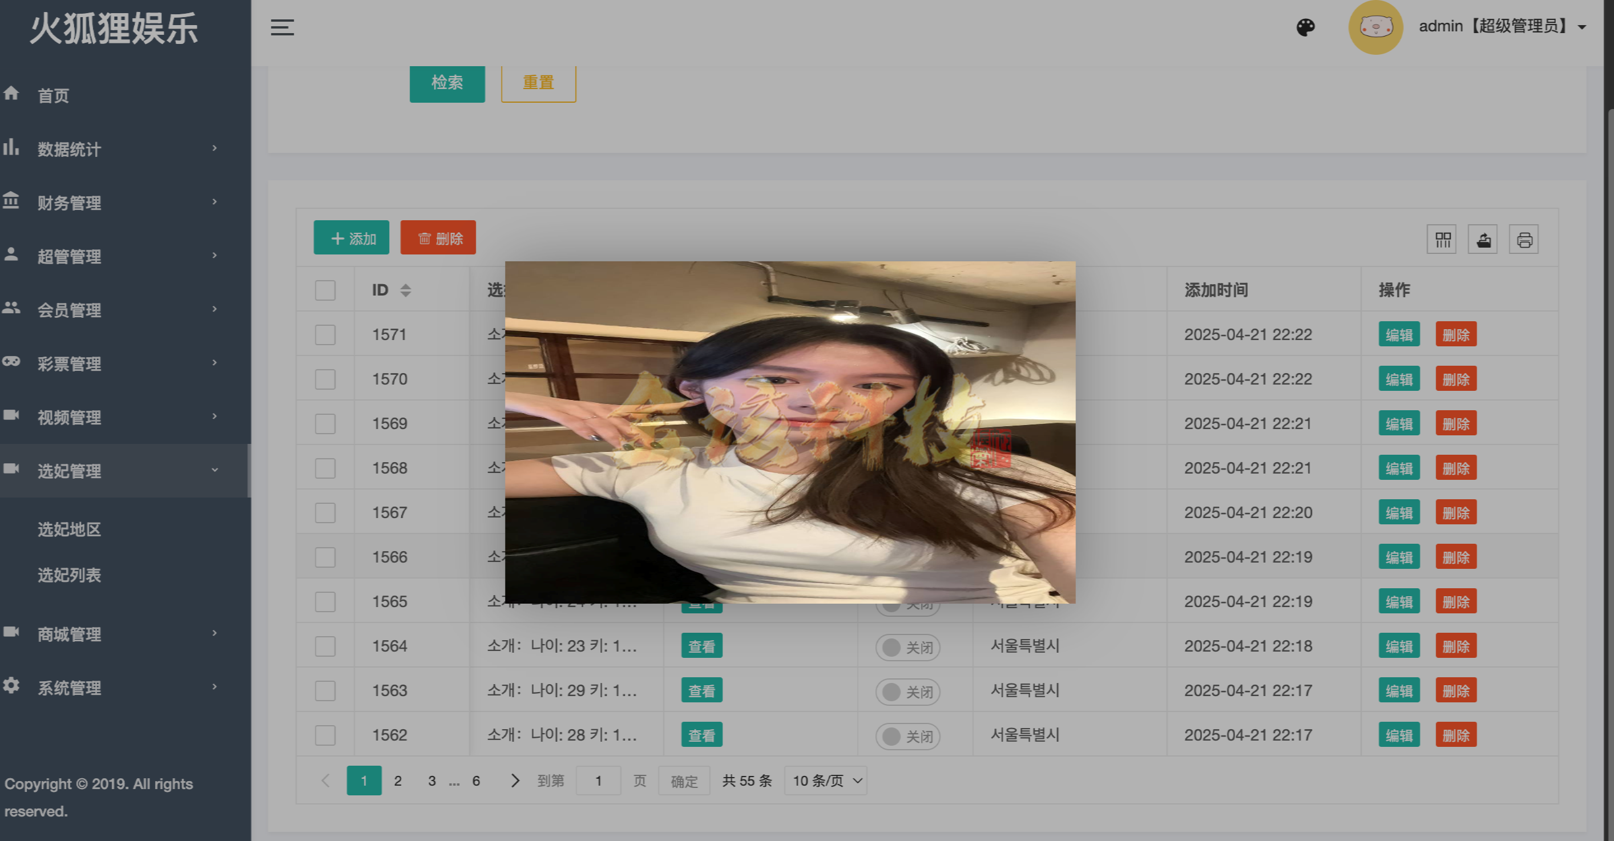Click the export data icon
Image resolution: width=1614 pixels, height=841 pixels.
1482,238
